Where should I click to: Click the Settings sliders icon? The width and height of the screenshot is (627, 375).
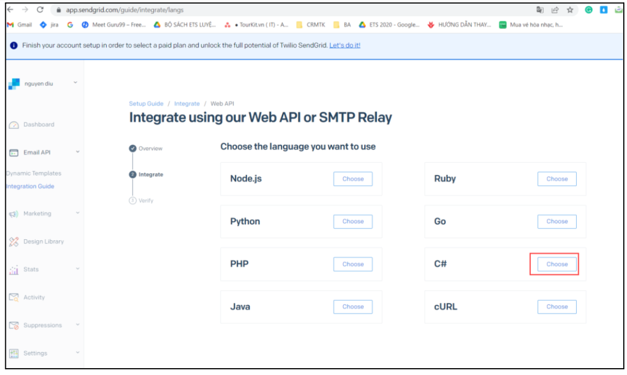coord(14,353)
